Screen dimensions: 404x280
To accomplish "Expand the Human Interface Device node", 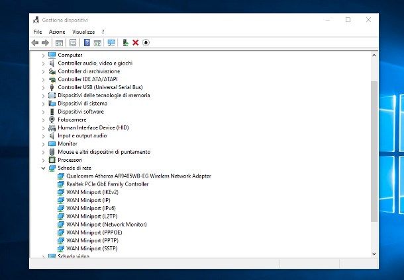I will (43, 128).
